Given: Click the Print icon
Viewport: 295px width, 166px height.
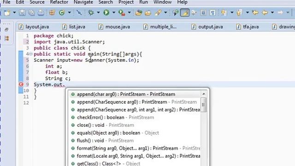Looking at the screenshot, I should point(41,12).
